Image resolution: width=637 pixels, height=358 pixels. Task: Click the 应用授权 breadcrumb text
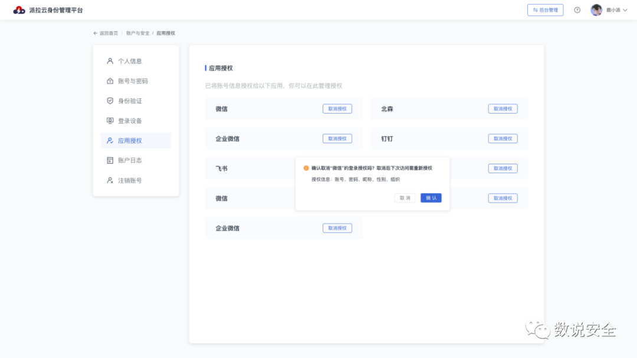coord(166,33)
